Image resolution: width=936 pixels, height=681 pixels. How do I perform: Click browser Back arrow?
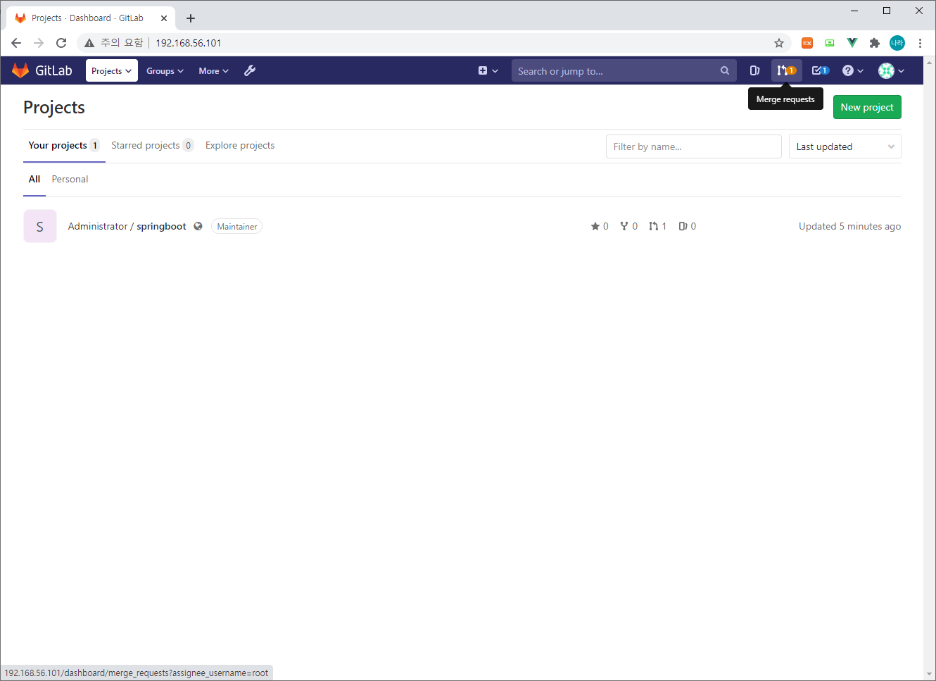tap(16, 43)
